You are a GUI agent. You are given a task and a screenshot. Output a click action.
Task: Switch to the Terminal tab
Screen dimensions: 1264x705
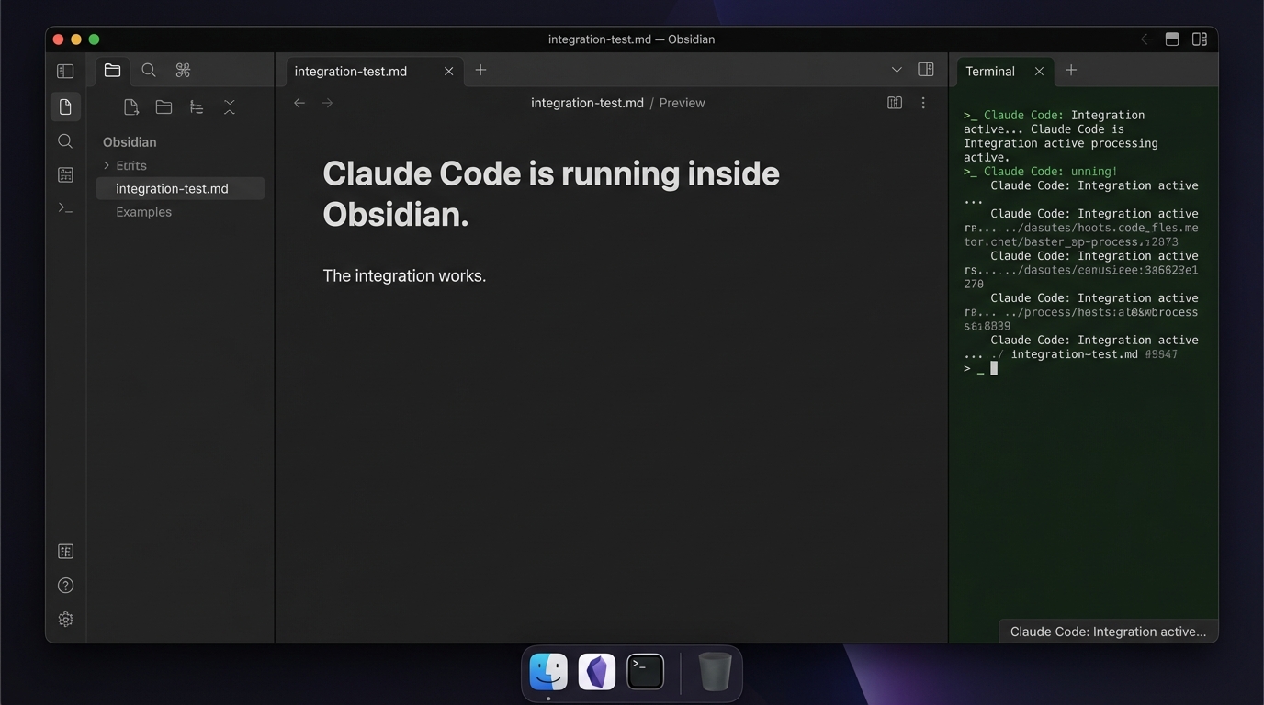(989, 71)
